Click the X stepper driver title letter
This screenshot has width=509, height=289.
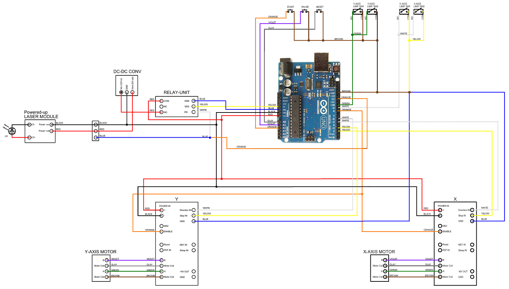pos(455,199)
